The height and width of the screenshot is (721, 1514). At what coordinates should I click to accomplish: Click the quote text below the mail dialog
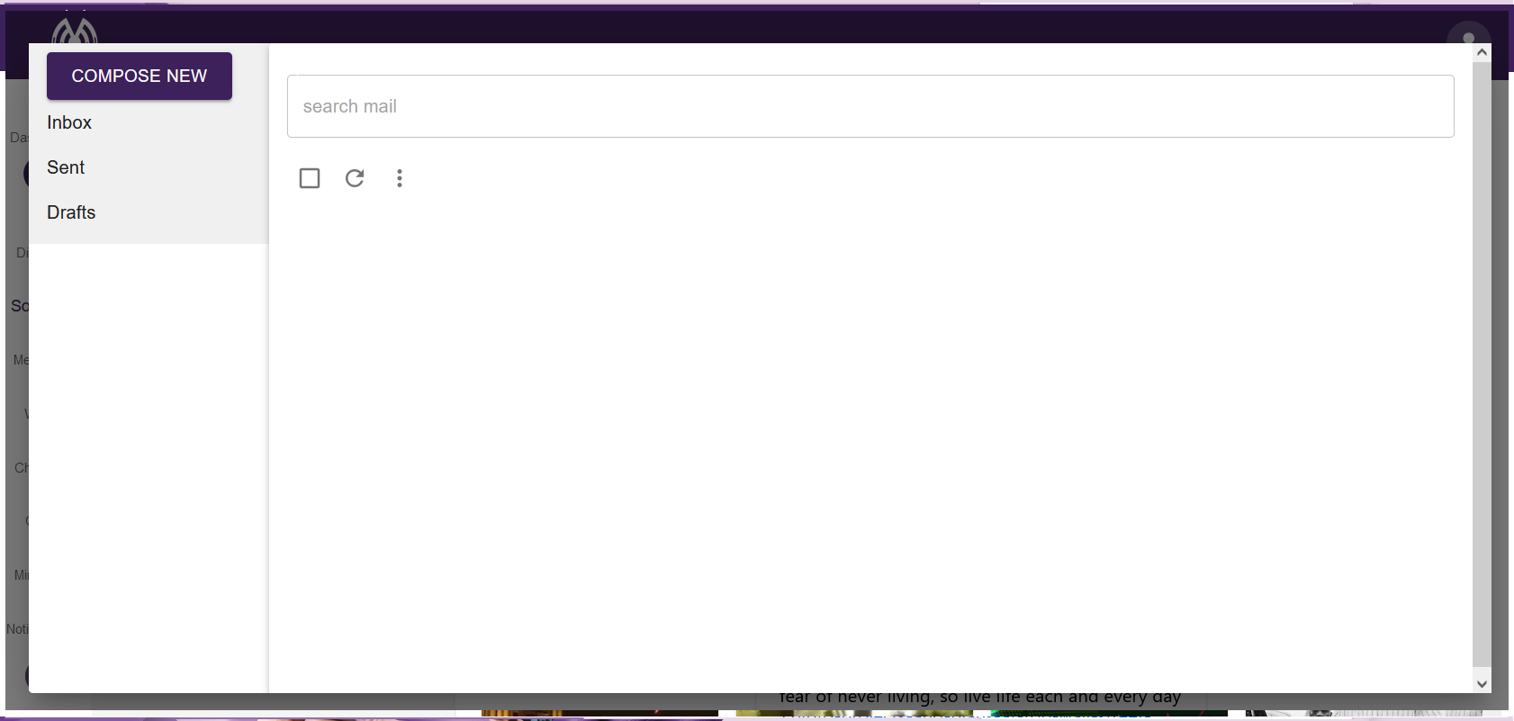pyautogui.click(x=979, y=698)
